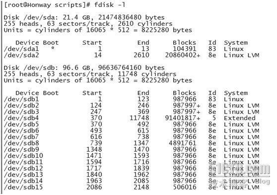
Task: Click the Disk /dev/sda 21.4 GB line
Action: click(x=84, y=17)
